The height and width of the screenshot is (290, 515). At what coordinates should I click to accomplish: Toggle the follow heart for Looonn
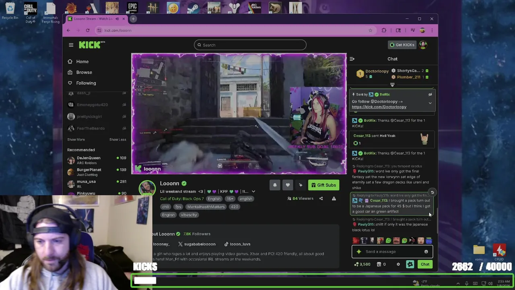coord(288,185)
